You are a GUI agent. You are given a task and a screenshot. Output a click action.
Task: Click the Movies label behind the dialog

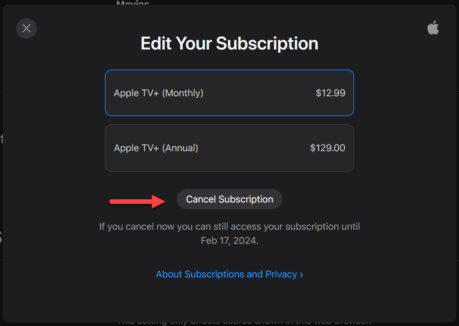coord(132,4)
